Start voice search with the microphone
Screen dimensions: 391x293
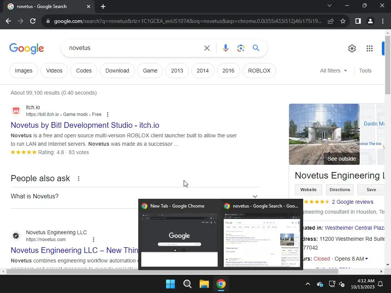tap(225, 48)
